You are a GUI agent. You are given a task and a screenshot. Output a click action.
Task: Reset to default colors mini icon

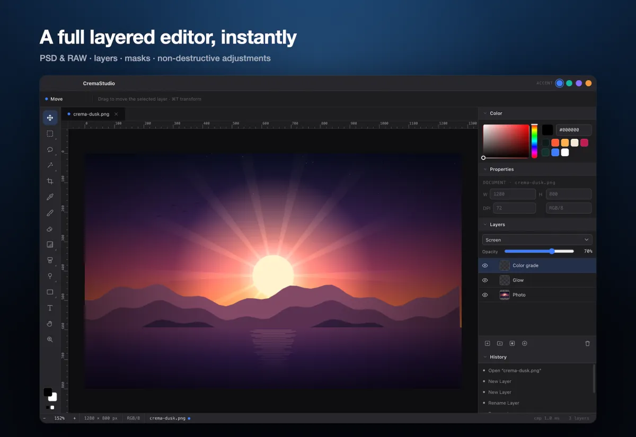[x=50, y=407]
